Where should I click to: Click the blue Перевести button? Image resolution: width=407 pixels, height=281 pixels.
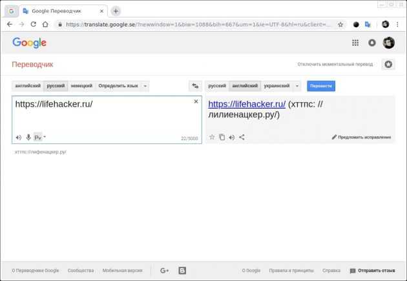[x=321, y=86]
